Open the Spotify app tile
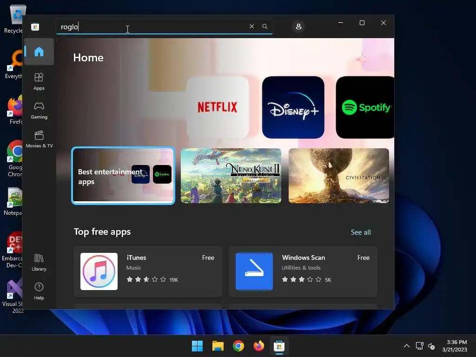Image resolution: width=476 pixels, height=357 pixels. 365,107
